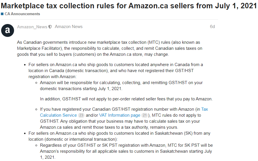The image size is (258, 161).
Task: Click the moderator shield icon beside Amazon_News
Action: [x=50, y=27]
